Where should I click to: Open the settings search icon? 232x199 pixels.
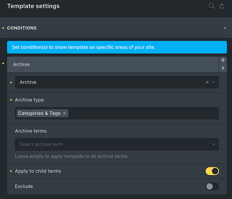pyautogui.click(x=212, y=6)
